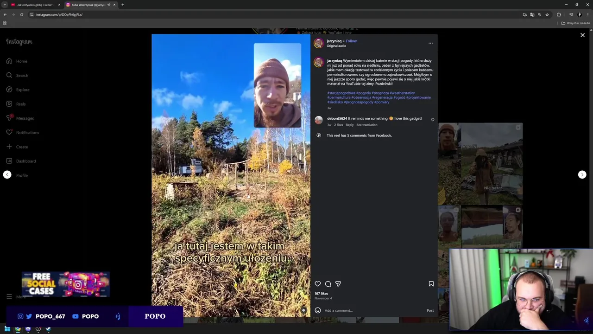Close the YouTube tab
The width and height of the screenshot is (593, 334).
(x=59, y=5)
